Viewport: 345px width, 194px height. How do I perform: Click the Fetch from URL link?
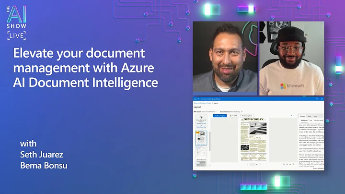pyautogui.click(x=201, y=127)
